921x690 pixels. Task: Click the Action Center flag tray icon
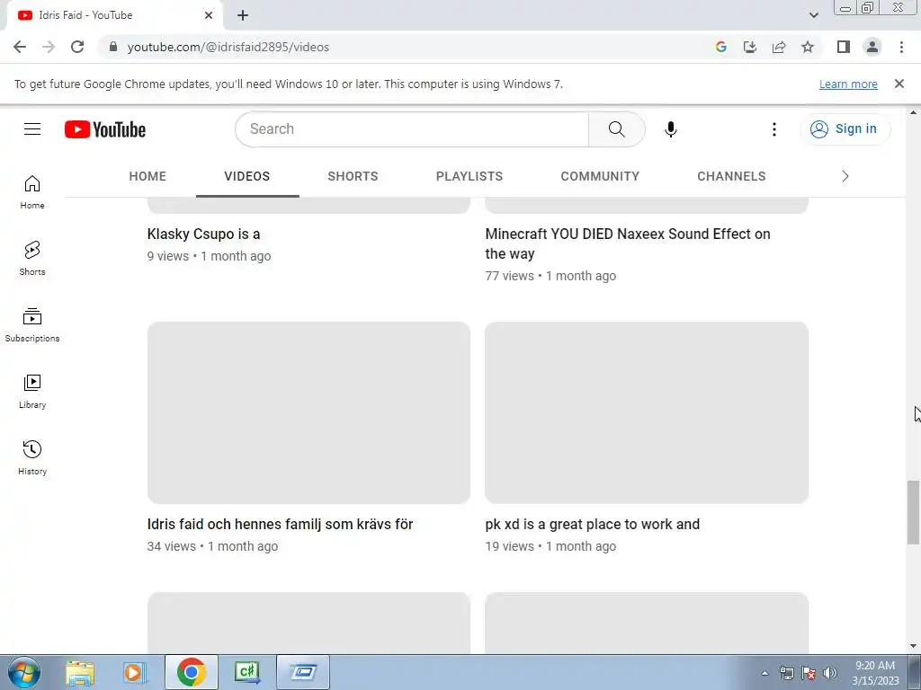tap(809, 673)
